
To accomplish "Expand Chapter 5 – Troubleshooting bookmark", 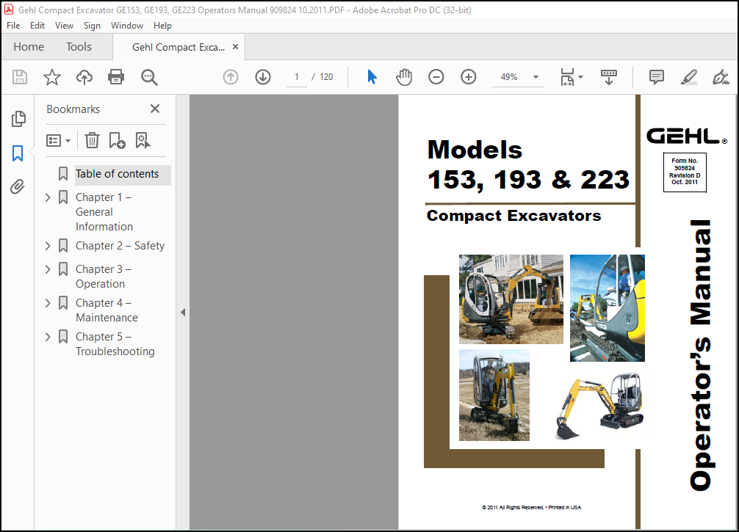I will (x=48, y=337).
